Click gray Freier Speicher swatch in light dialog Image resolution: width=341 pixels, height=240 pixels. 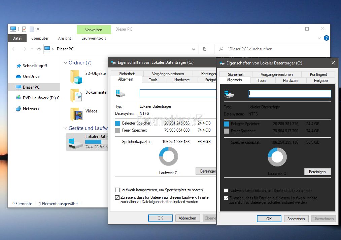pyautogui.click(x=118, y=130)
